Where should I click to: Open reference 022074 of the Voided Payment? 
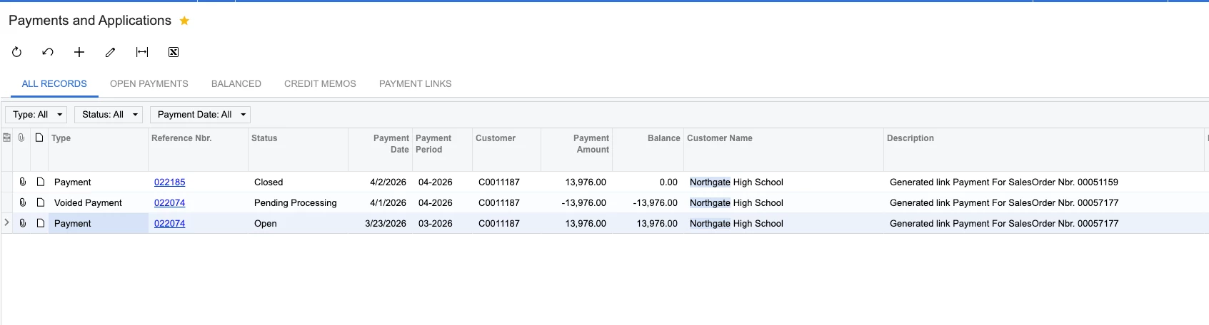coord(170,202)
